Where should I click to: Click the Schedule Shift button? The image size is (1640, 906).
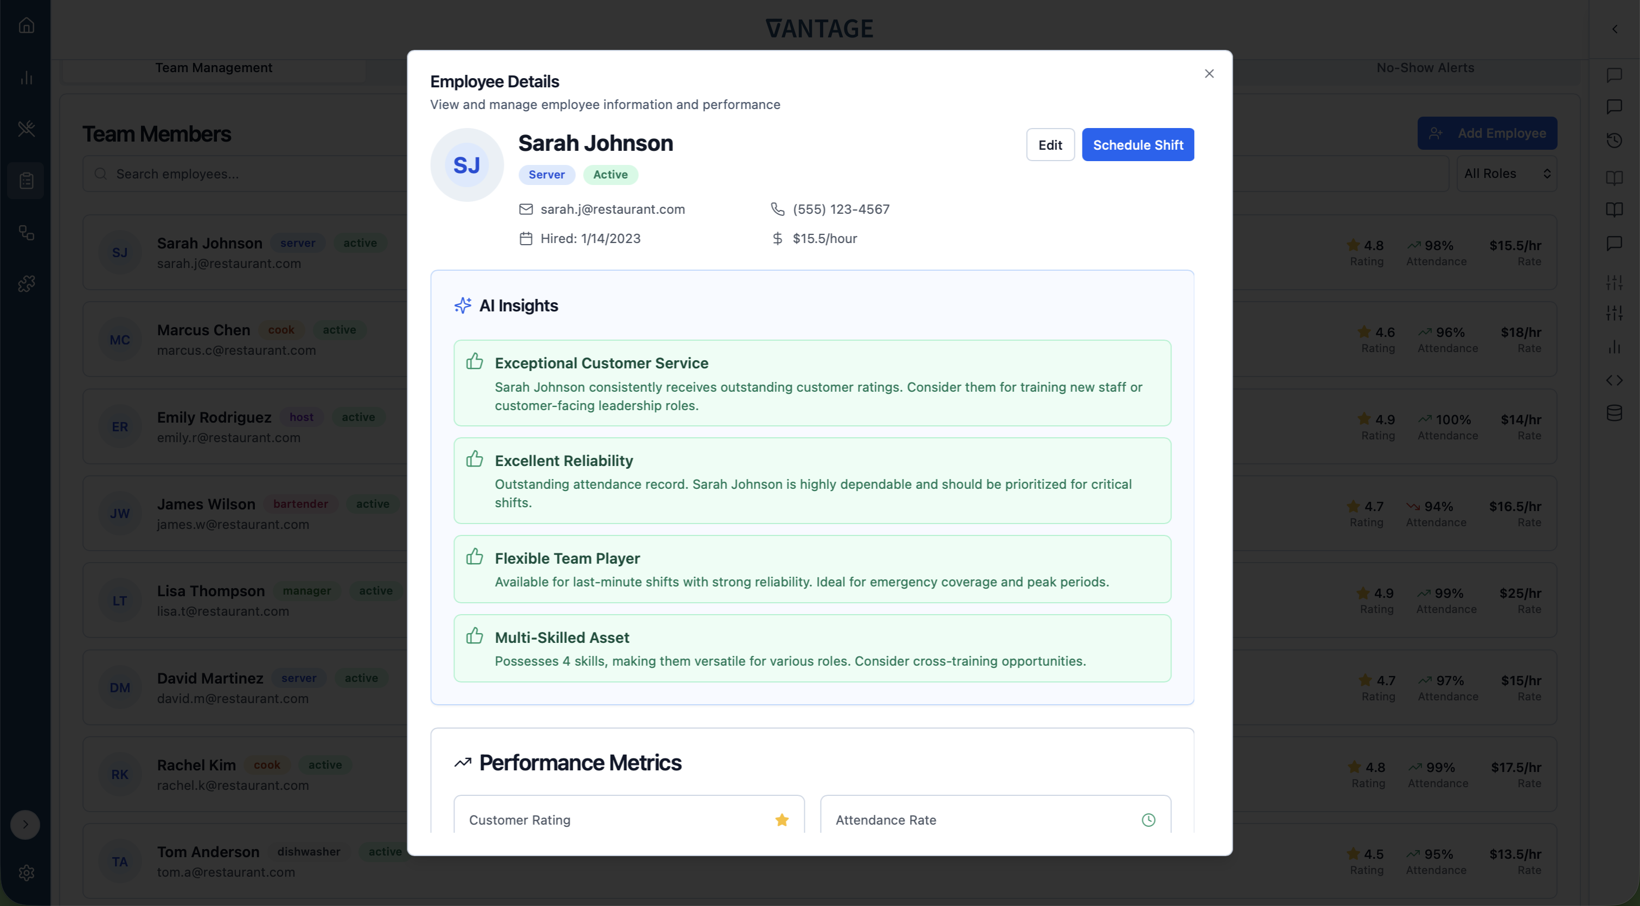1138,144
